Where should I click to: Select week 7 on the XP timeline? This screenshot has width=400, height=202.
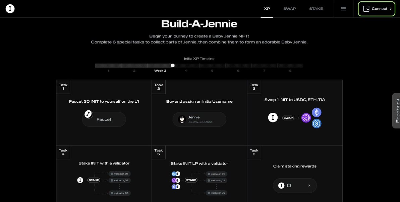click(264, 71)
